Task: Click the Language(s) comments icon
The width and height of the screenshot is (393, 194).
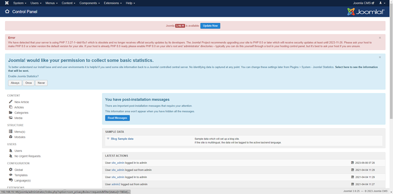Action: [10, 180]
